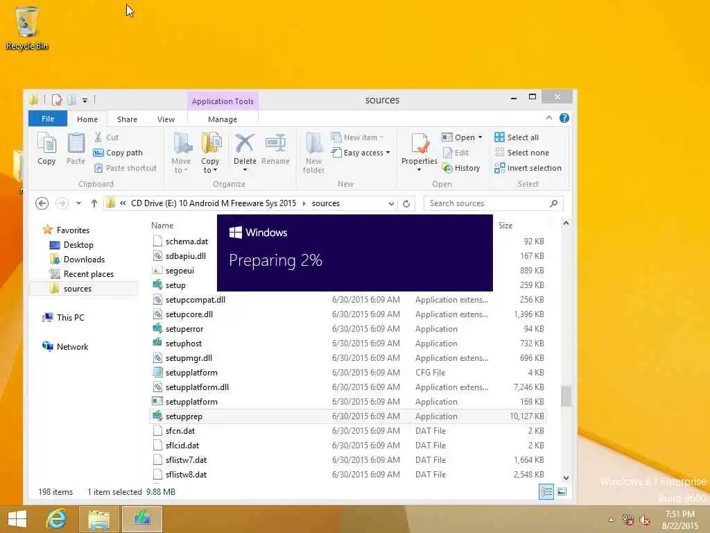
Task: Expand the Open dropdown arrow
Action: [x=480, y=137]
